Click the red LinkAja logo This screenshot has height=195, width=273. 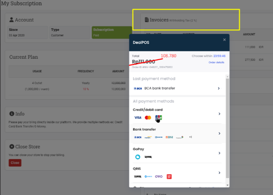click(169, 176)
